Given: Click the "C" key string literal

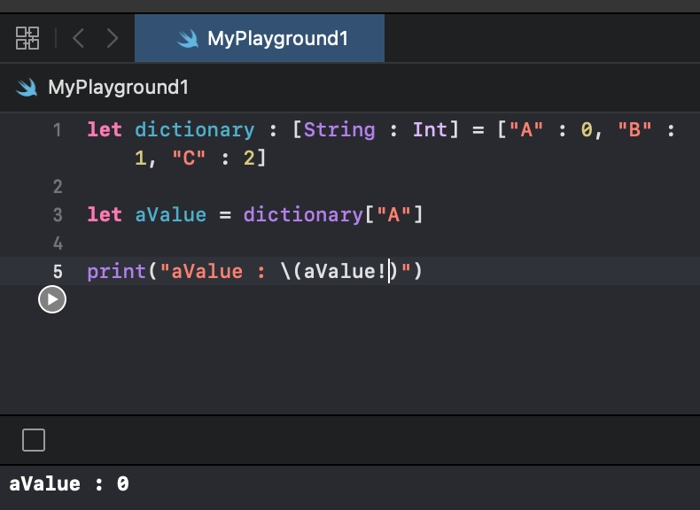Looking at the screenshot, I should click(x=189, y=158).
